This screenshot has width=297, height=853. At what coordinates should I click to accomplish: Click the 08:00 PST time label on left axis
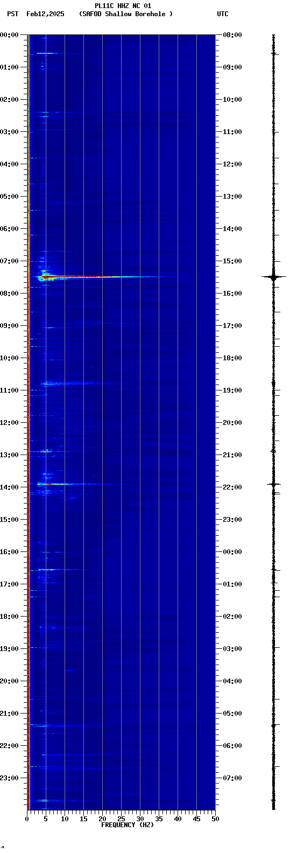(x=9, y=293)
